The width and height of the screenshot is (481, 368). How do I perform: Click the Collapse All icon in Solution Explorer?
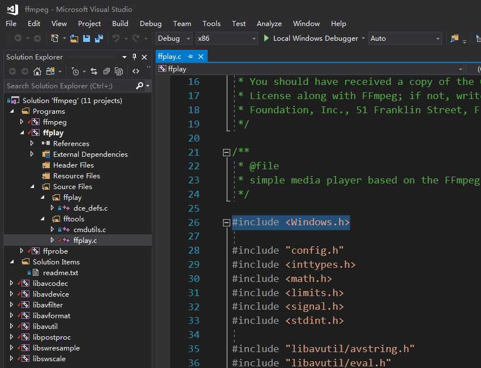pos(106,71)
